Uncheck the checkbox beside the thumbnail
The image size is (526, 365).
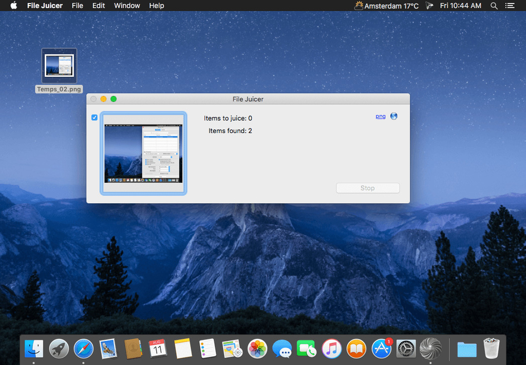coord(95,118)
